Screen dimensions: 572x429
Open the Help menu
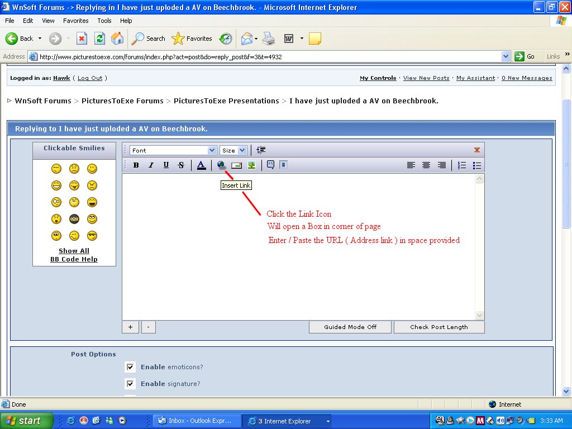126,21
